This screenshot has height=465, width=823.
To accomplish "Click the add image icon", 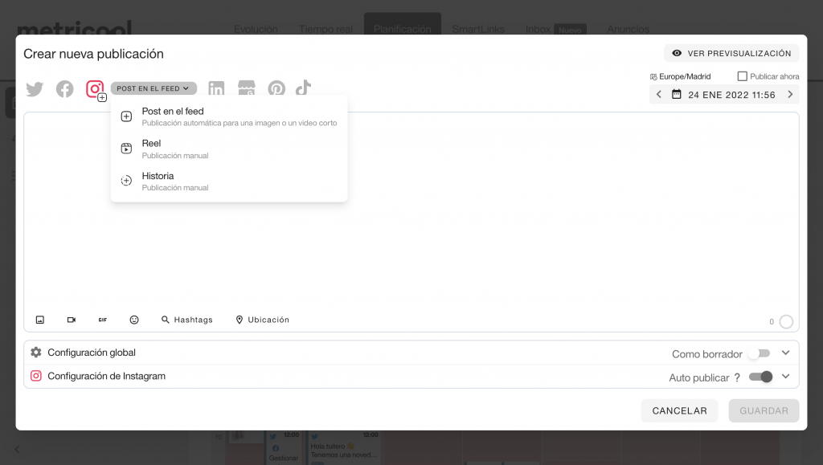I will [40, 320].
